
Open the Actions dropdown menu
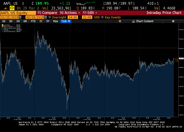[x=70, y=13]
